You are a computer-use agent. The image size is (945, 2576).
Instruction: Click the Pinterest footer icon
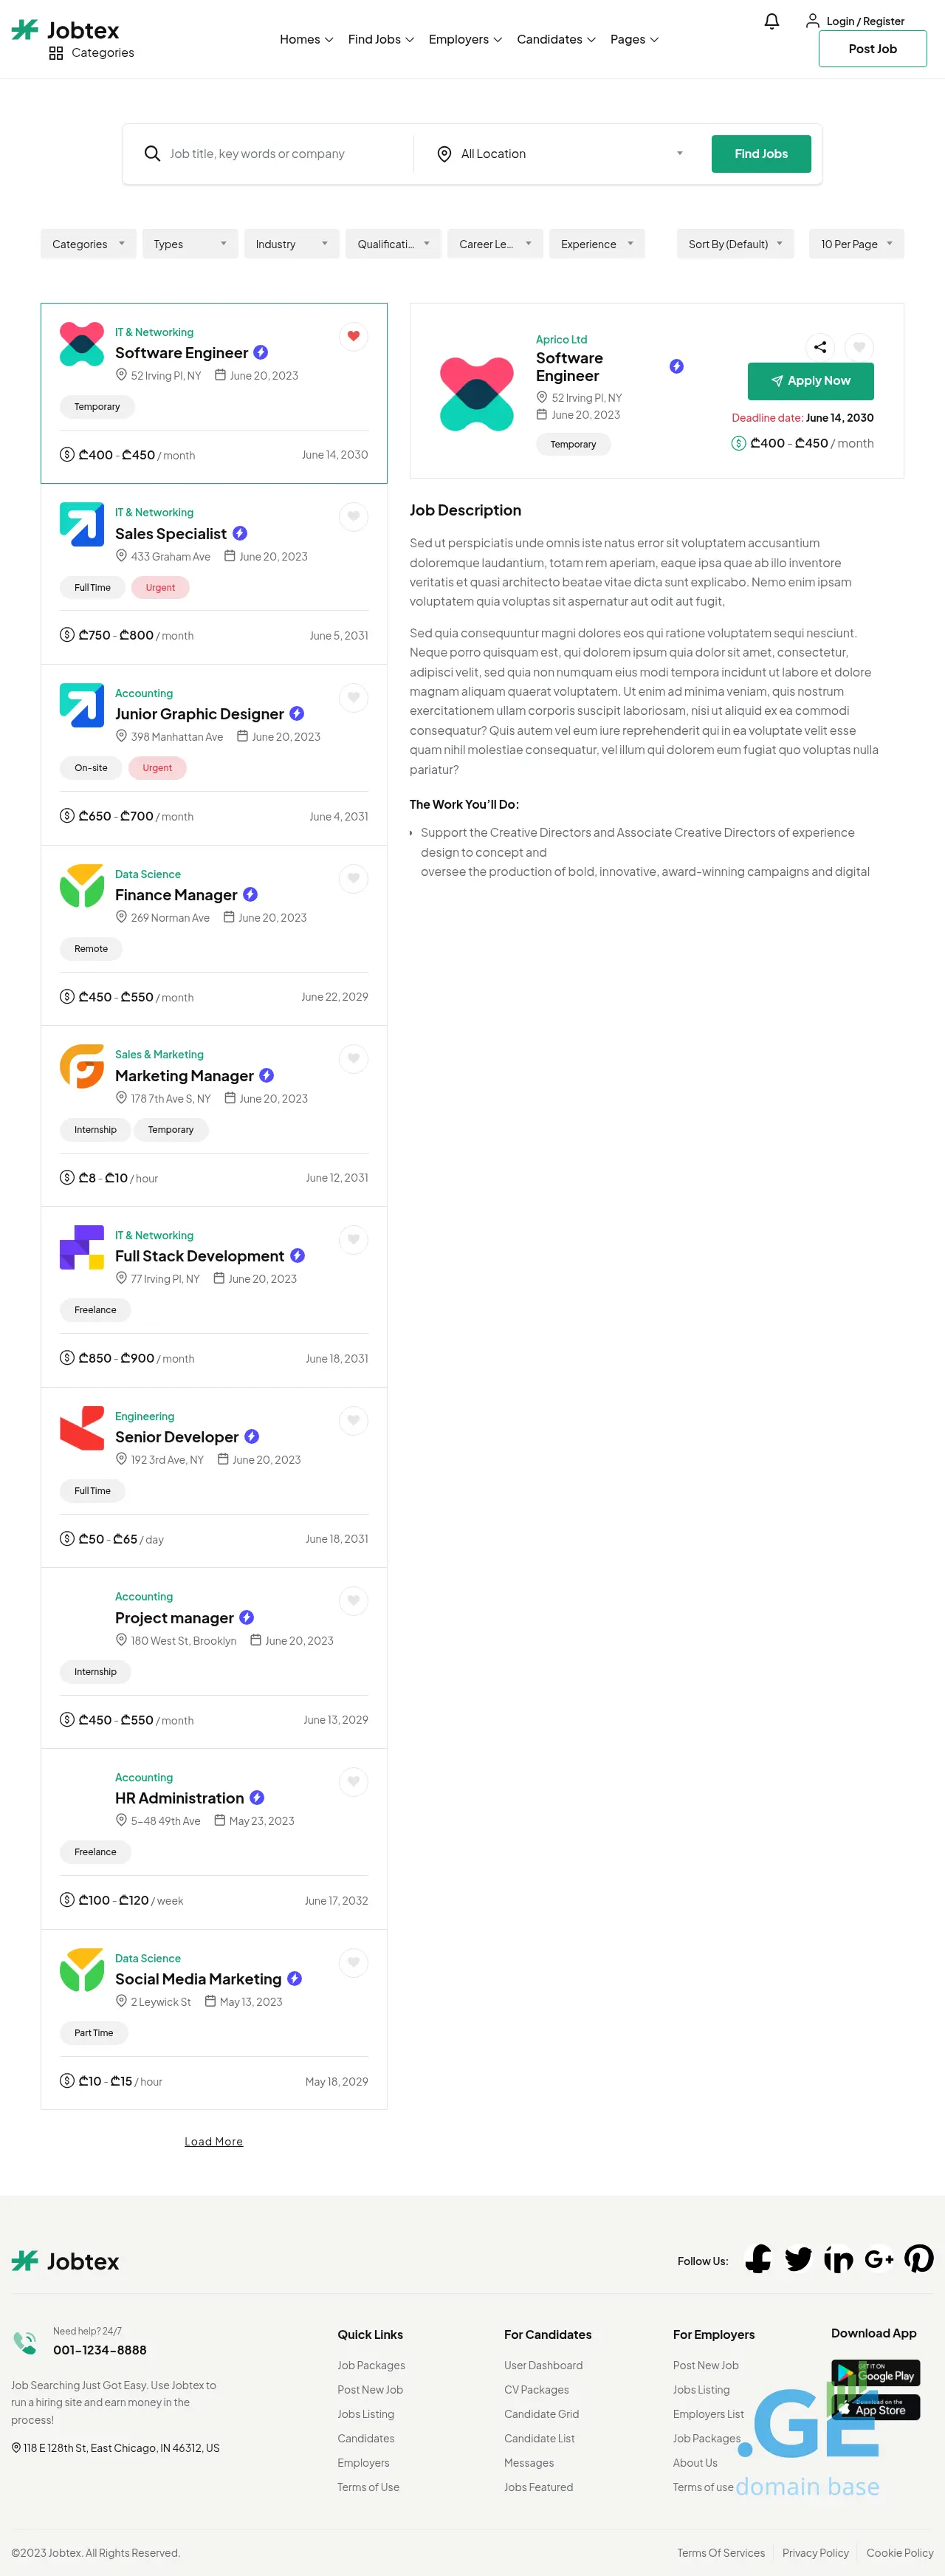918,2260
